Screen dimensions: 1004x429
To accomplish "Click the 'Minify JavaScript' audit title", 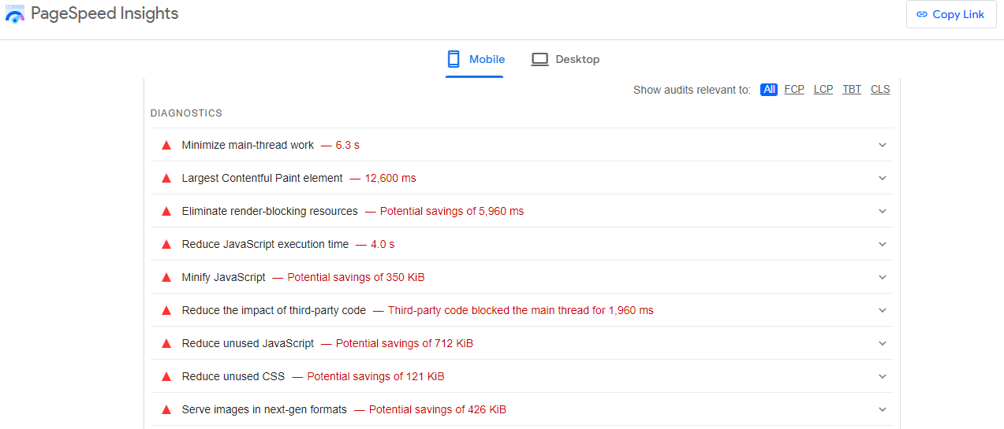I will tap(224, 277).
